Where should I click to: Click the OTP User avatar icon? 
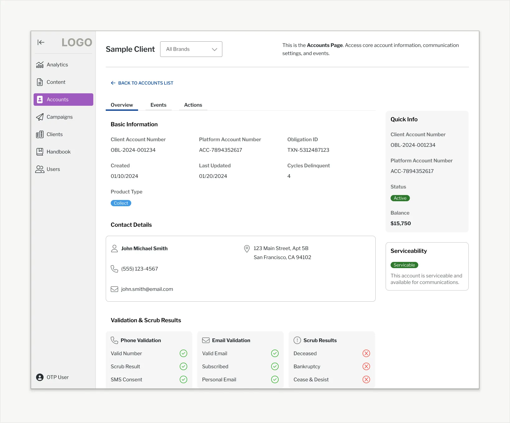tap(40, 377)
